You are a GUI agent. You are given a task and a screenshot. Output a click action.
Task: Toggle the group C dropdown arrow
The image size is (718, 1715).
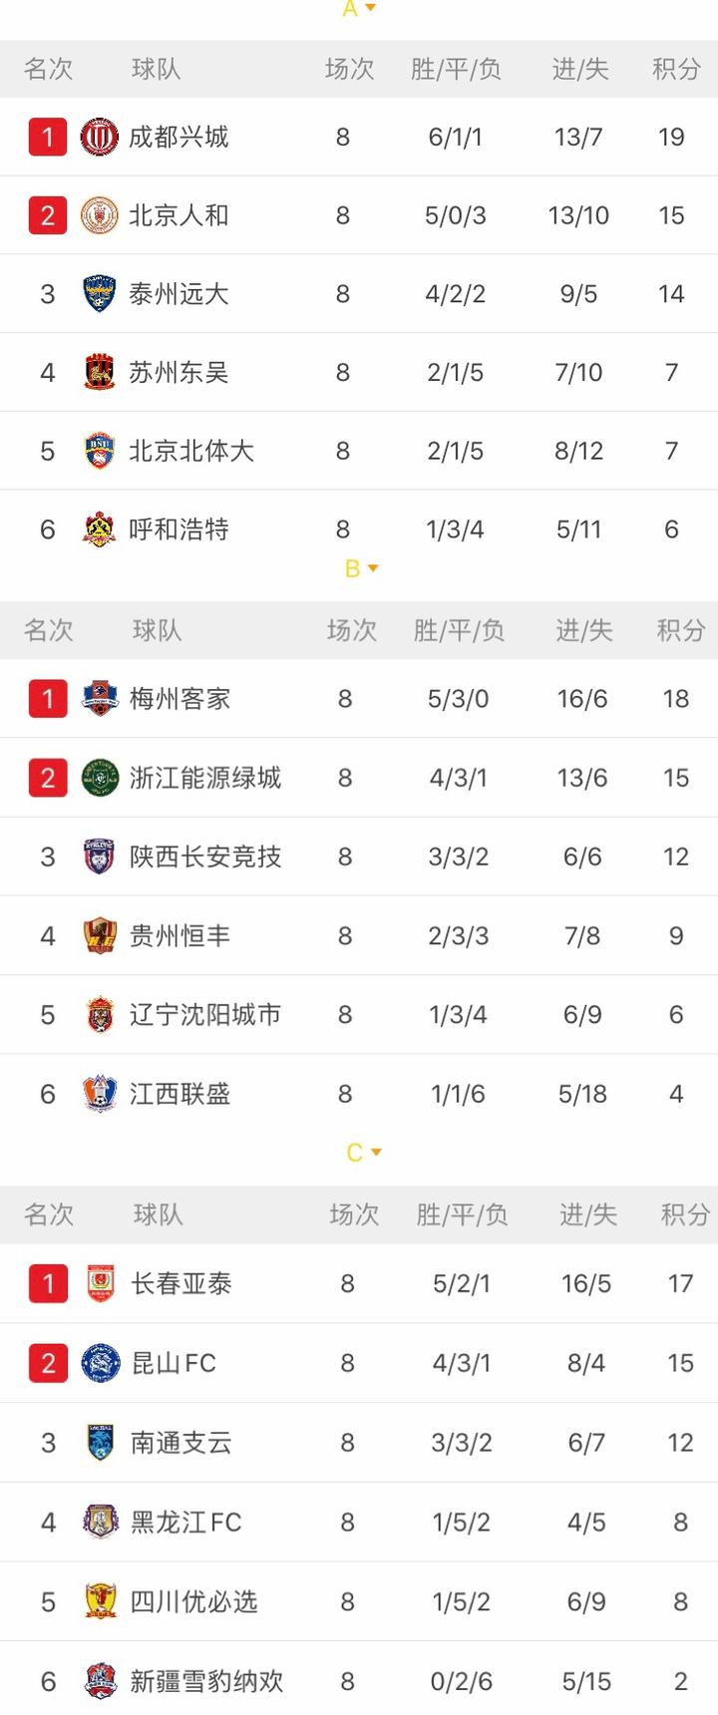[x=376, y=1153]
